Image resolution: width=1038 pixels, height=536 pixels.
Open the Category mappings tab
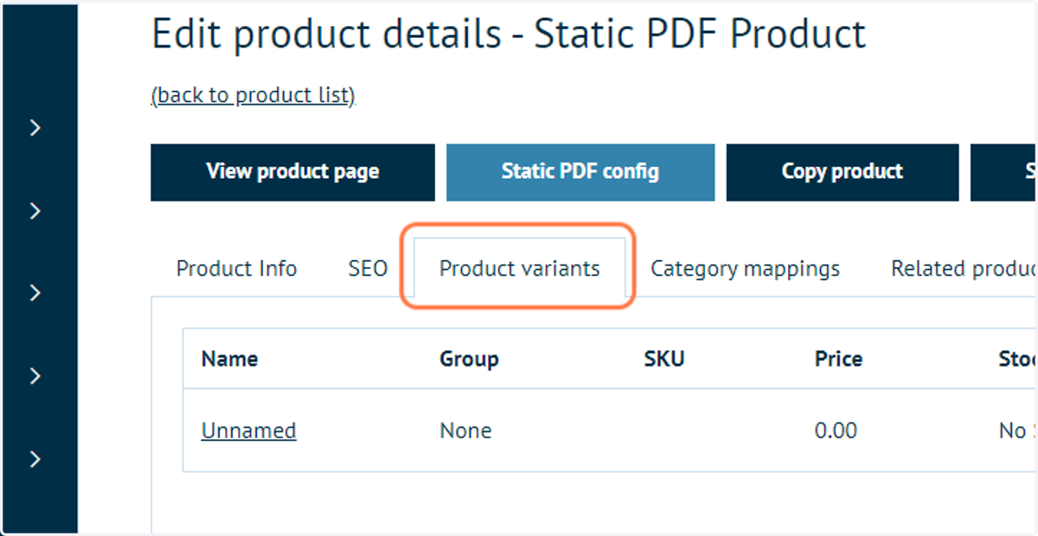pyautogui.click(x=745, y=269)
